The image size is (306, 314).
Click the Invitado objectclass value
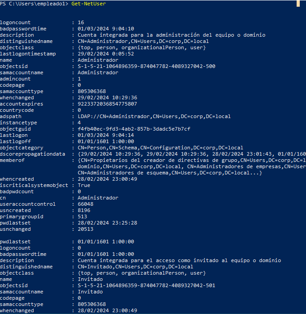pos(142,273)
